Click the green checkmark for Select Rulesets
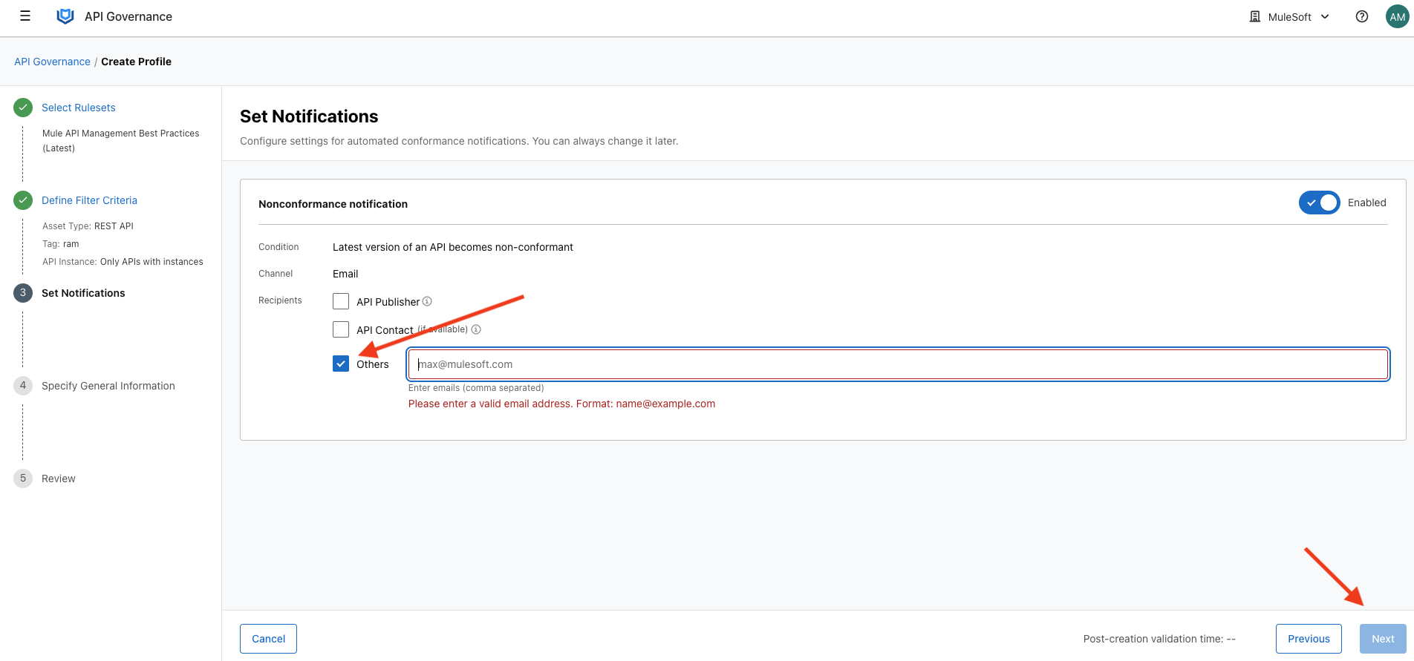This screenshot has width=1414, height=661. [23, 108]
